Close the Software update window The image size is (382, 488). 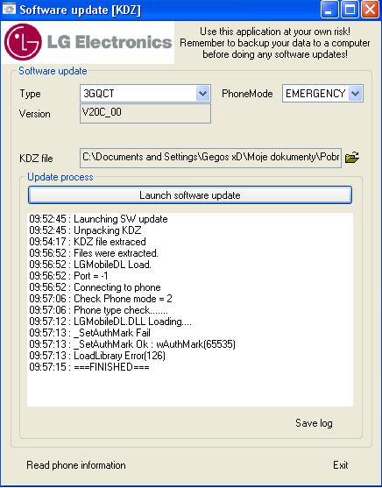click(x=370, y=10)
